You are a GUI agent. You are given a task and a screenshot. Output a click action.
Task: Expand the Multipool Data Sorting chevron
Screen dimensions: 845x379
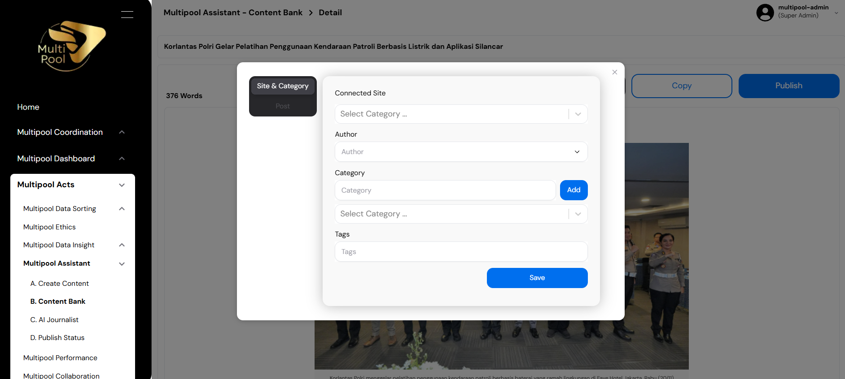click(122, 209)
